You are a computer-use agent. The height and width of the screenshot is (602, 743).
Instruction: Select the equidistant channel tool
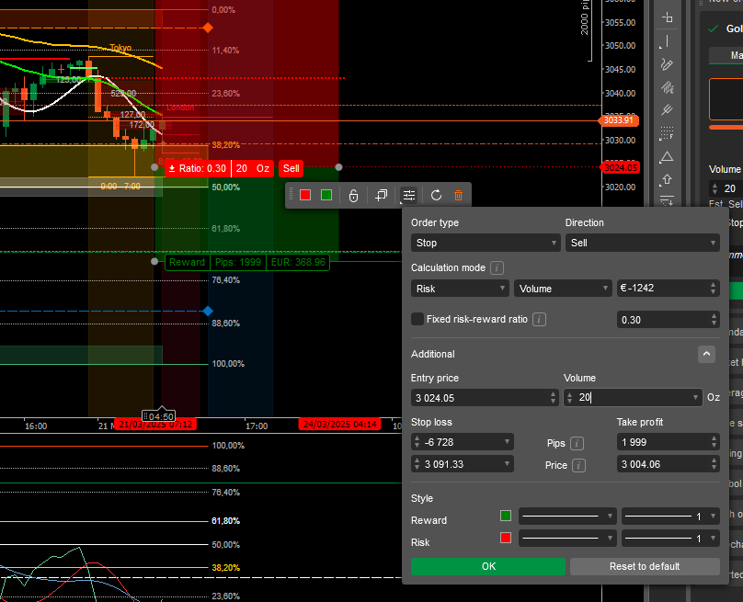(668, 87)
